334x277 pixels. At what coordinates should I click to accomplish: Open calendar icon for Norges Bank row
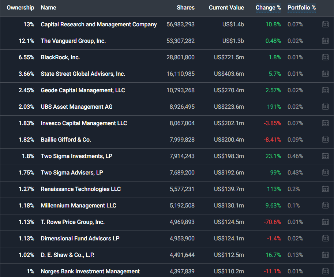coord(325,271)
